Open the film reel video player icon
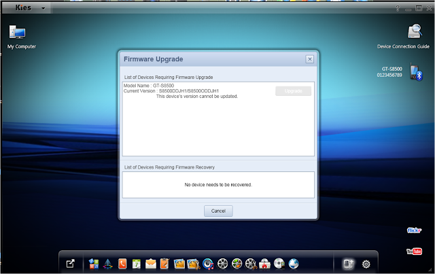Viewport: 435px width, 274px height. click(x=222, y=264)
